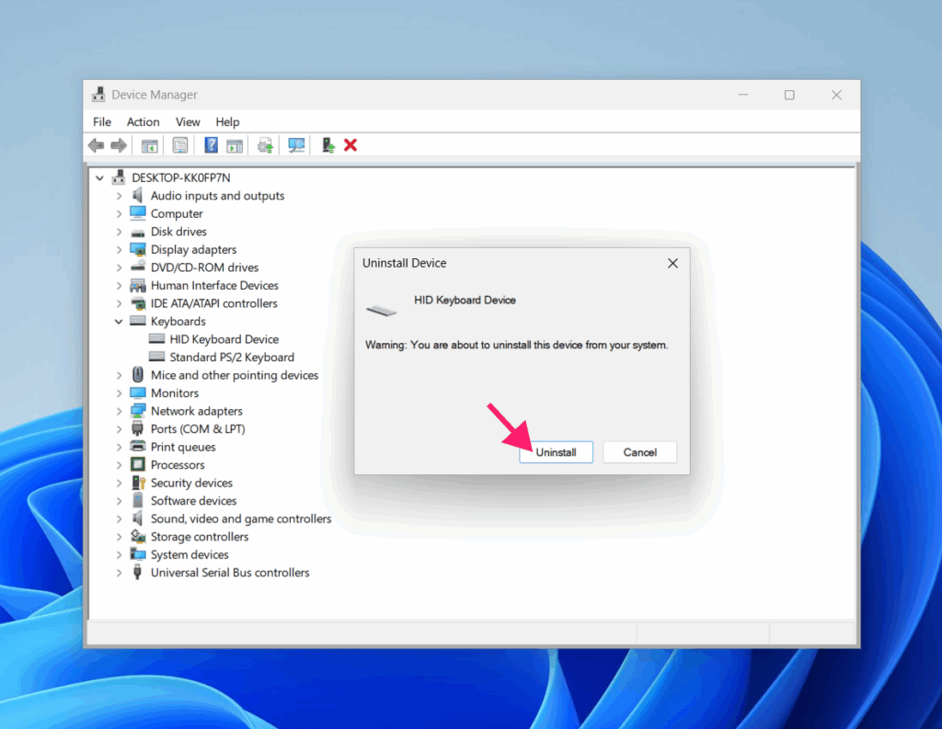Select the DESKTOP-KK0FP7N root label
Image resolution: width=942 pixels, height=729 pixels.
click(181, 177)
